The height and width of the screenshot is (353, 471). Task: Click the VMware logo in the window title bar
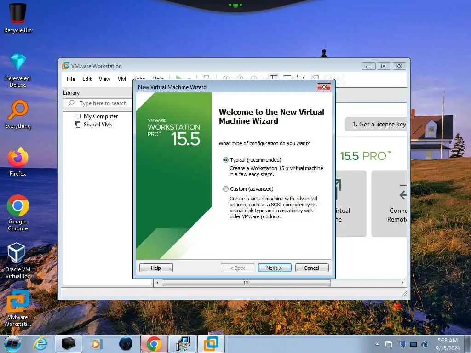[x=65, y=66]
